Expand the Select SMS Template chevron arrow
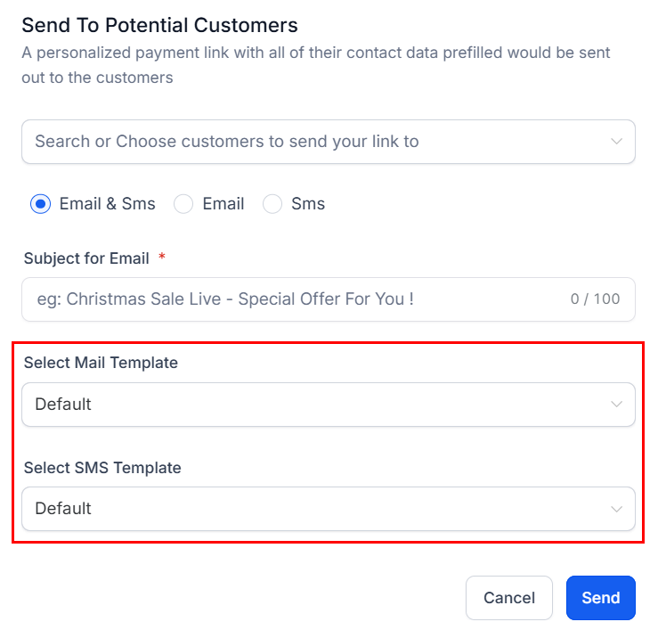 pyautogui.click(x=616, y=509)
